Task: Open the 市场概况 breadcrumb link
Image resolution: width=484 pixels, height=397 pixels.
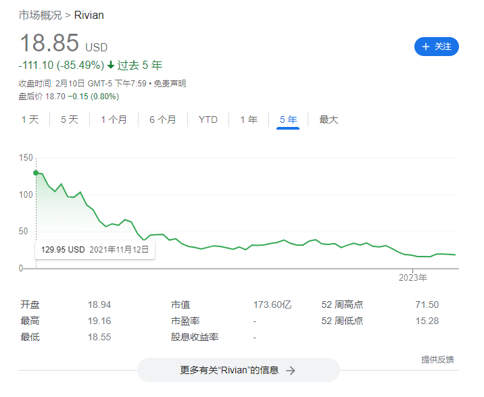Action: click(40, 15)
